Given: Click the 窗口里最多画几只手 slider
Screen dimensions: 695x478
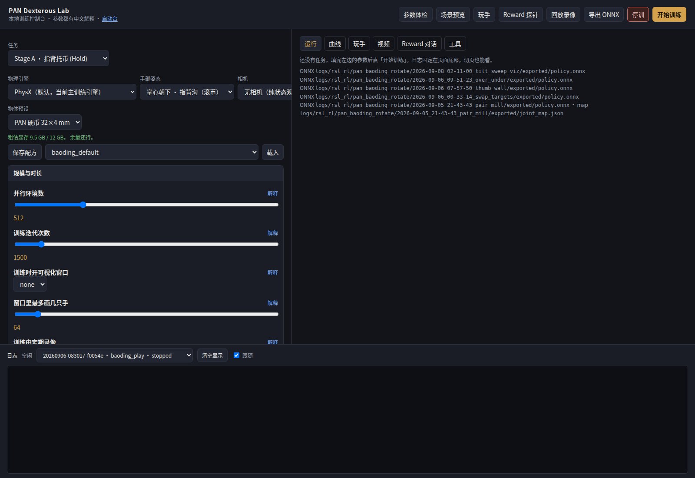Looking at the screenshot, I should tap(146, 314).
